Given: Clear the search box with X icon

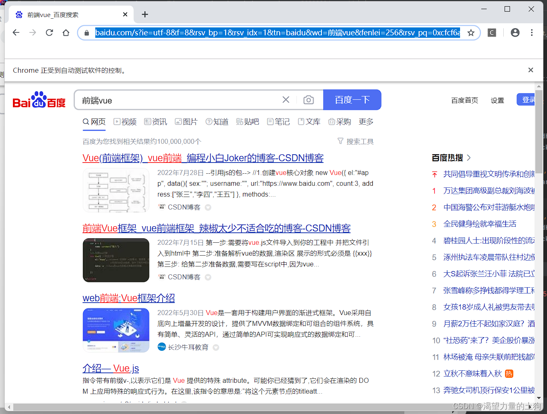Looking at the screenshot, I should point(286,100).
